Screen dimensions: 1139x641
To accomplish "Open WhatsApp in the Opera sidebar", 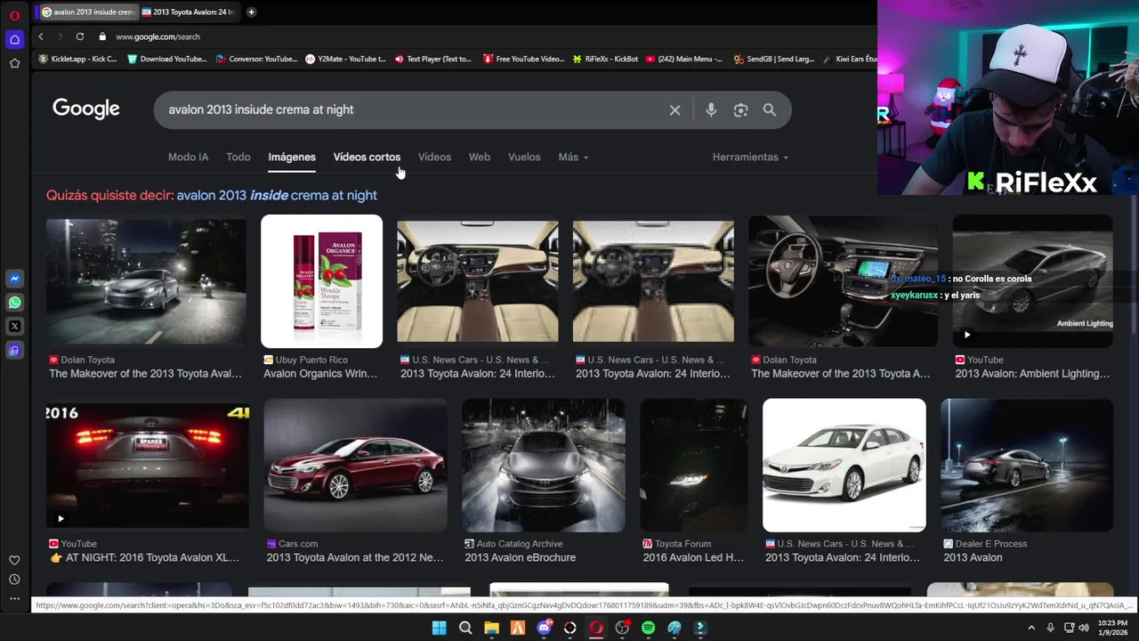I will (x=14, y=303).
